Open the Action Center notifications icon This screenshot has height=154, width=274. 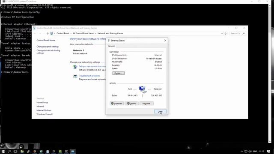(x=268, y=151)
